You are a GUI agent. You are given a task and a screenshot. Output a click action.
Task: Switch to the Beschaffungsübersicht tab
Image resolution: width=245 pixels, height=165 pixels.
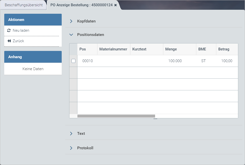coord(24,5)
